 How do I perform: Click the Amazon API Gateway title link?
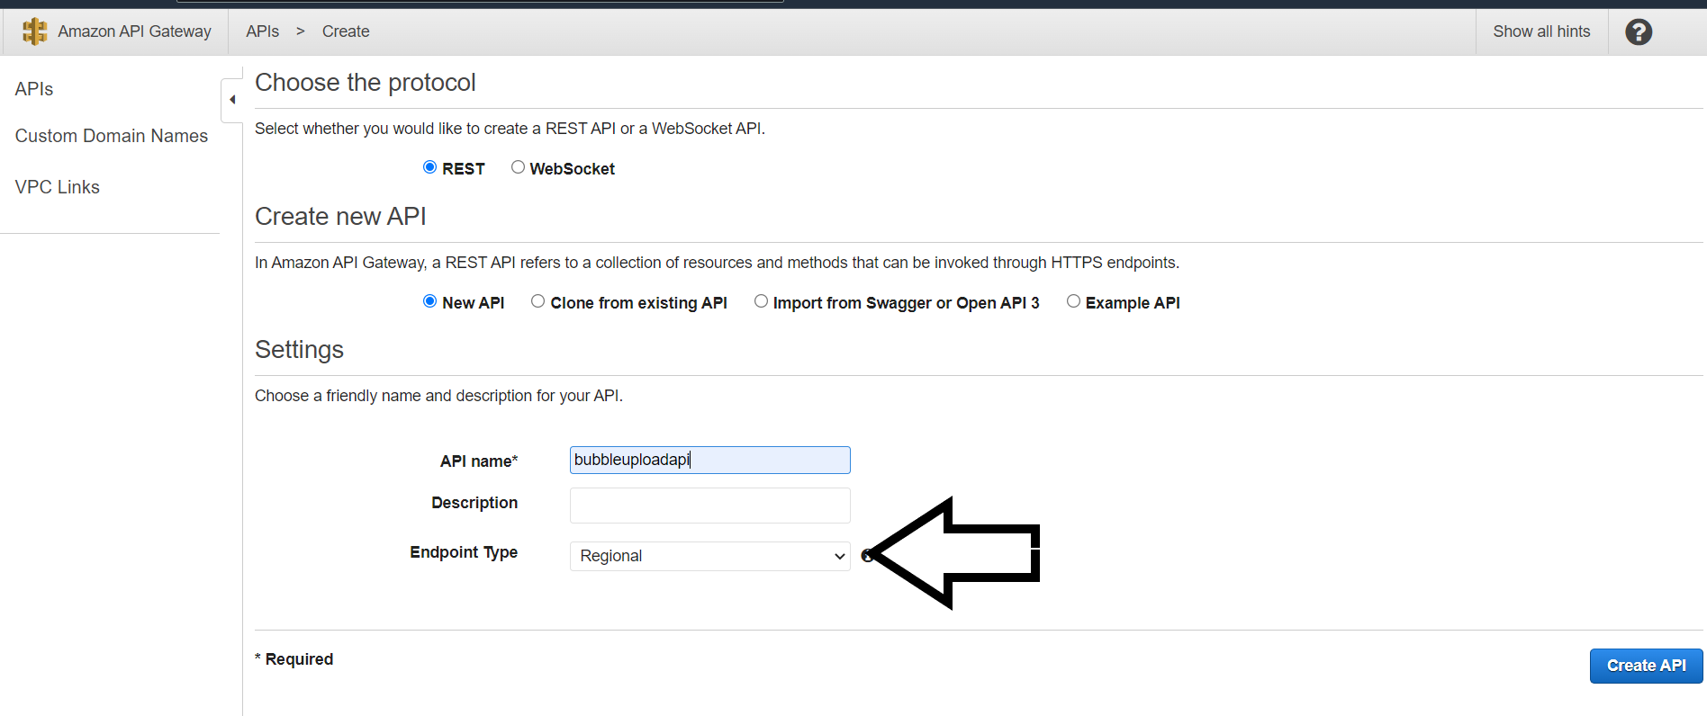click(x=135, y=31)
